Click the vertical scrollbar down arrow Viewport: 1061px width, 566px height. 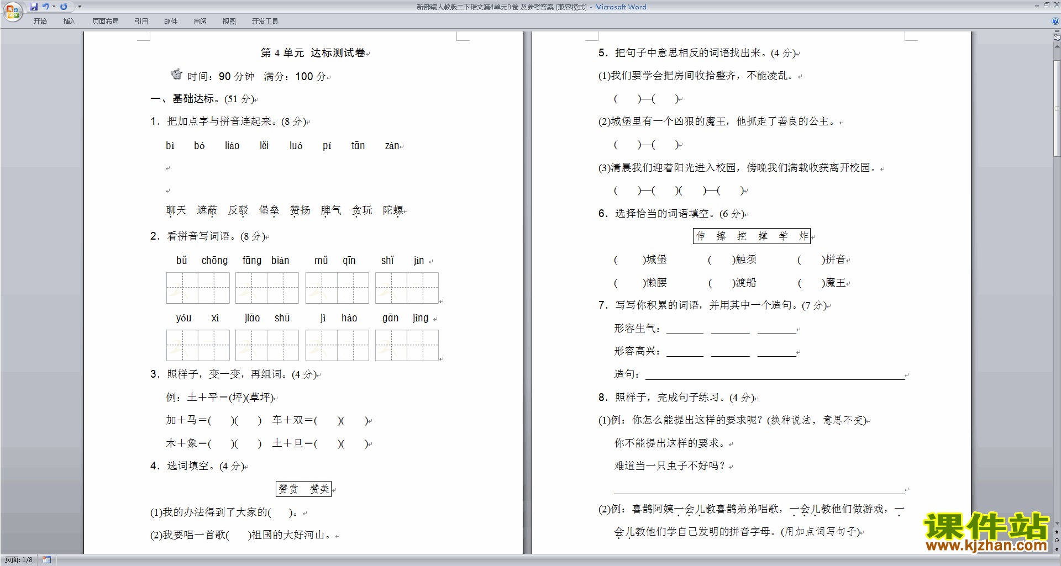click(x=1057, y=523)
